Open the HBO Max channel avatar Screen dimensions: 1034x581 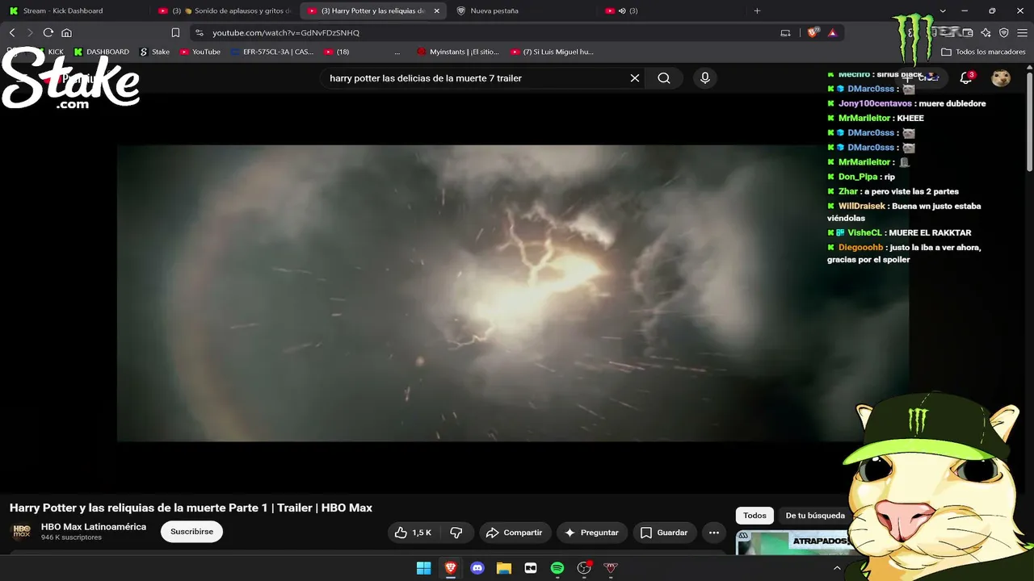point(21,532)
